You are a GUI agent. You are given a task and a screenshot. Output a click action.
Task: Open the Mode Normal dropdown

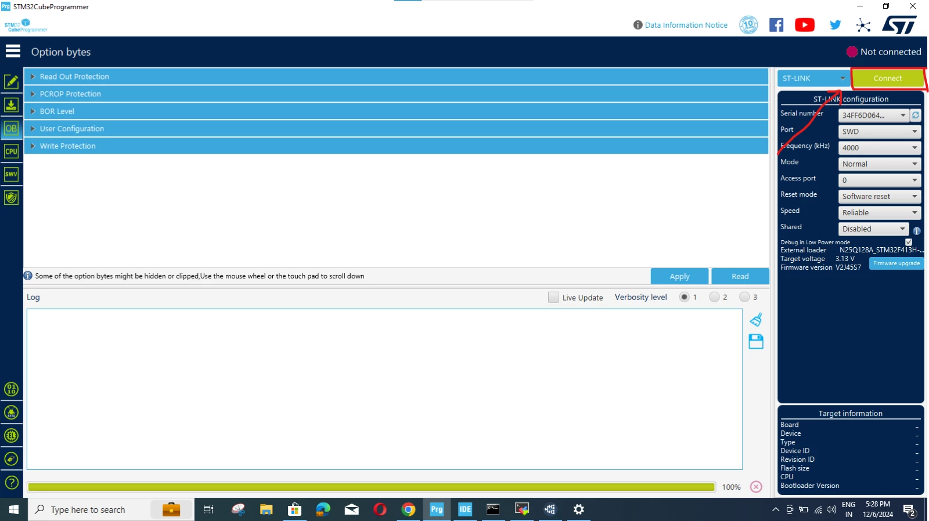tap(880, 164)
